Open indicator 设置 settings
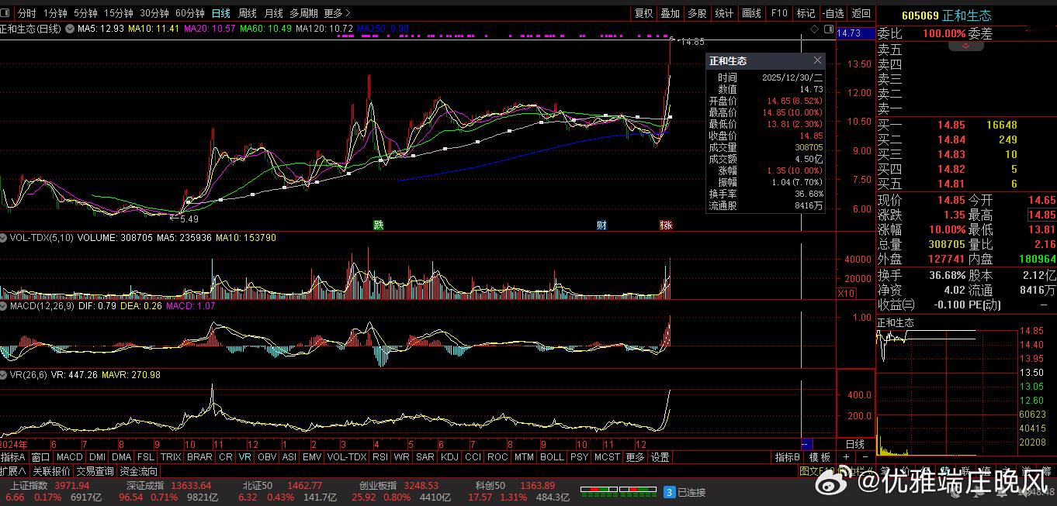Image resolution: width=1057 pixels, height=506 pixels. click(660, 457)
